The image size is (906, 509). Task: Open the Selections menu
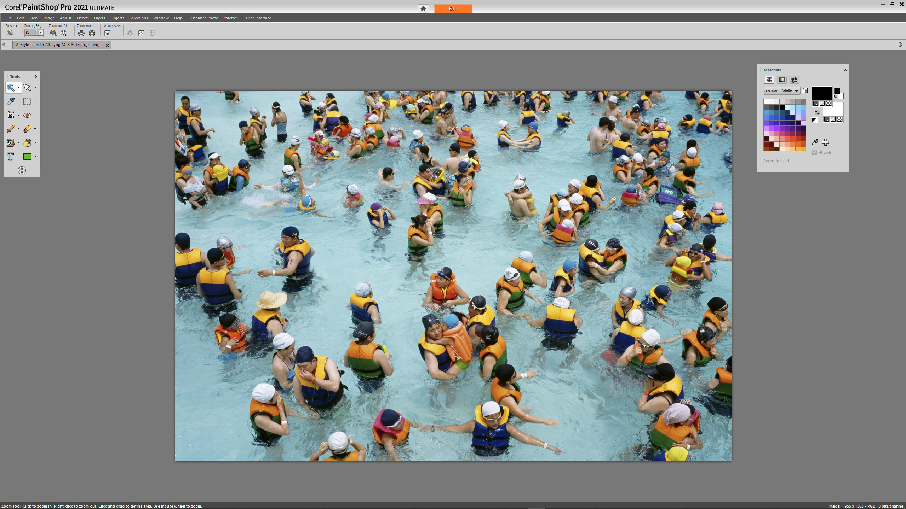point(138,17)
